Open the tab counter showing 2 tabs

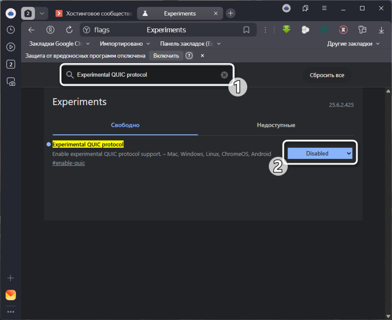[28, 13]
